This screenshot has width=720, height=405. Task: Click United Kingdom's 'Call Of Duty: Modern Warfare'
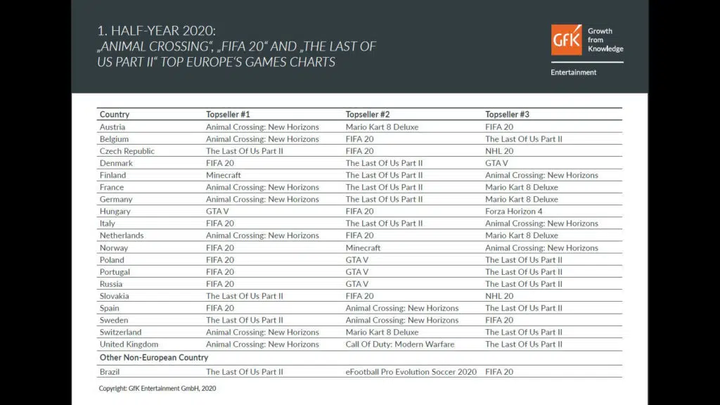coord(400,344)
